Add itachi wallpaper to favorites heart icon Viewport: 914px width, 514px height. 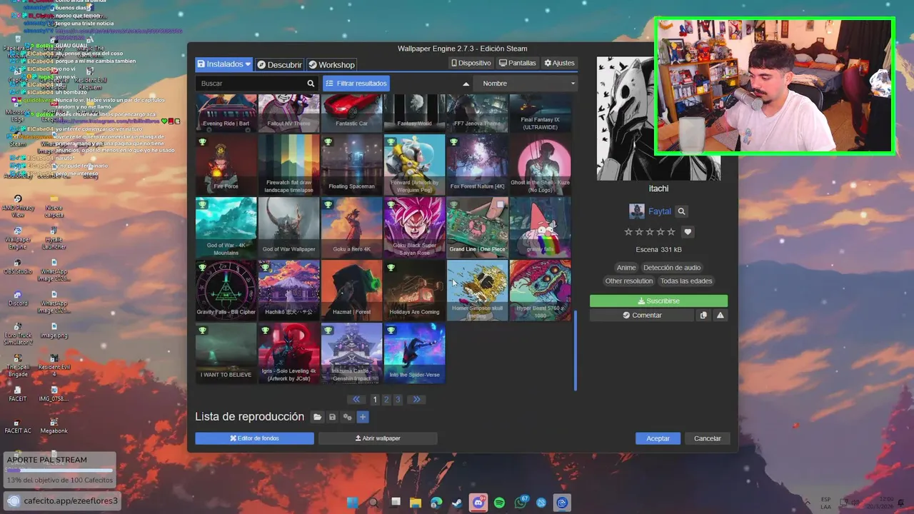pyautogui.click(x=688, y=232)
